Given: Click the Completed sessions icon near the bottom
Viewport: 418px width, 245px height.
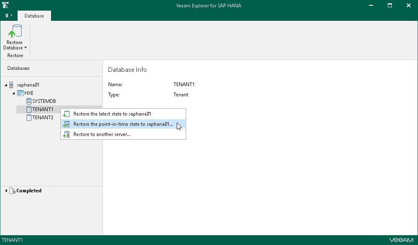Looking at the screenshot, I should (x=13, y=190).
